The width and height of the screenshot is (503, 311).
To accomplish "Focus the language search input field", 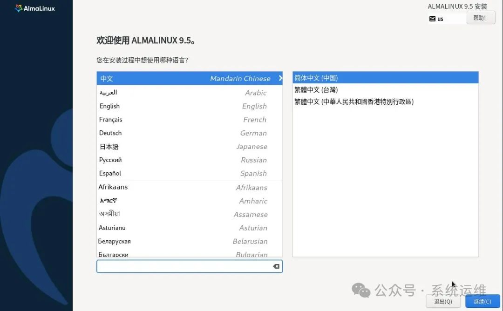I will (189, 266).
